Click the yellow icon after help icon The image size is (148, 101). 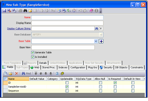pos(62,74)
